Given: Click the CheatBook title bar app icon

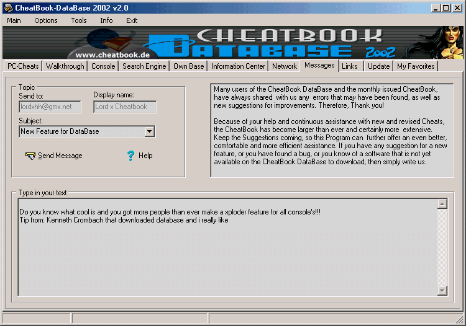Looking at the screenshot, I should click(x=8, y=8).
